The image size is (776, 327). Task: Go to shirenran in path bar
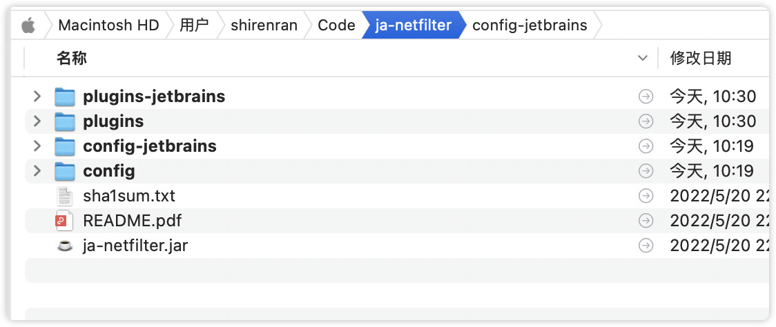pyautogui.click(x=264, y=26)
